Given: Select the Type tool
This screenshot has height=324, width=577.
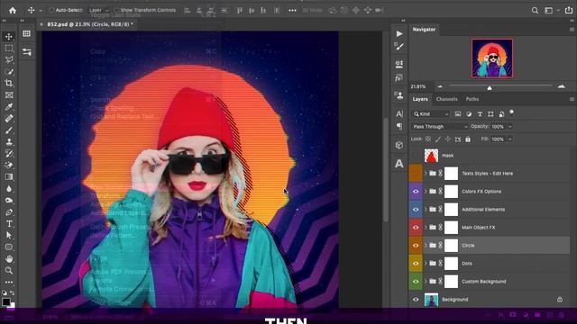Looking at the screenshot, I should pos(9,224).
